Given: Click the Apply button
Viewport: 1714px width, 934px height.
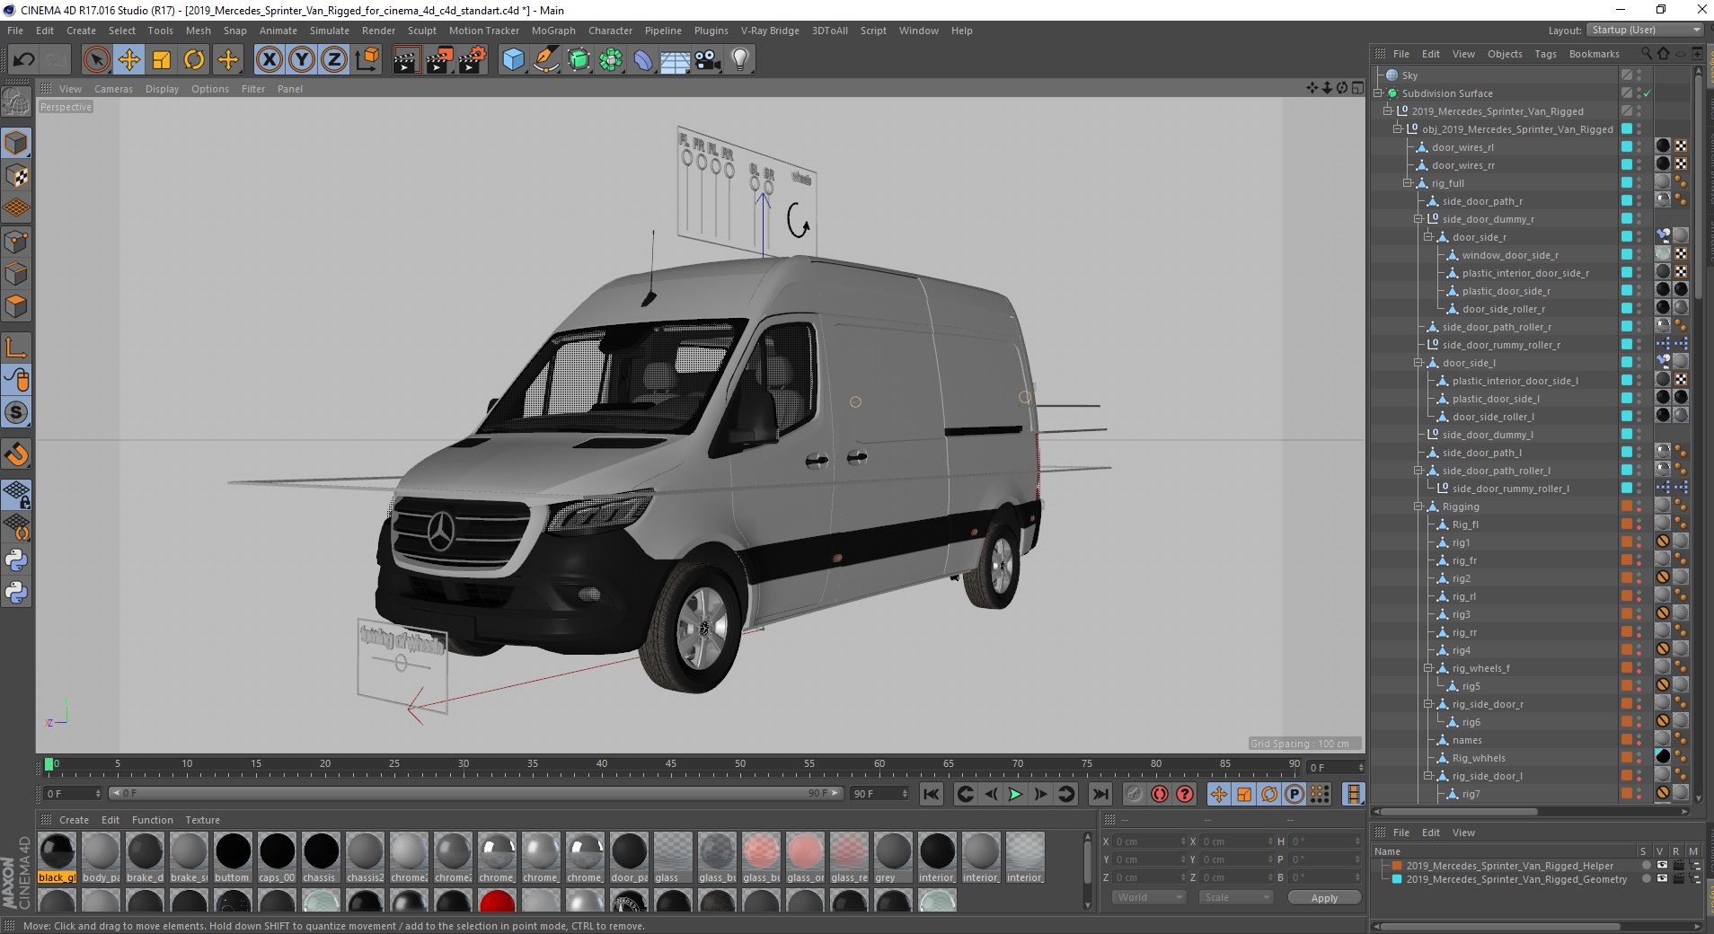Looking at the screenshot, I should click(1324, 897).
